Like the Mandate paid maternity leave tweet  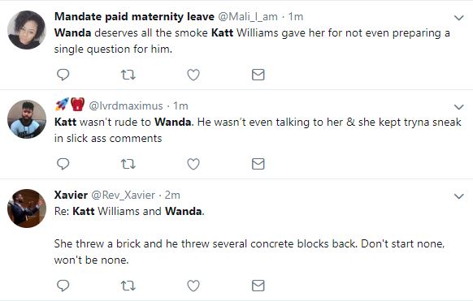click(193, 75)
